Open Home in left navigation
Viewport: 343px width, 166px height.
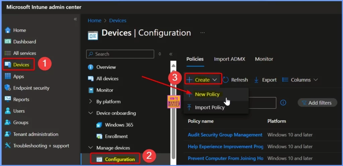coord(19,30)
